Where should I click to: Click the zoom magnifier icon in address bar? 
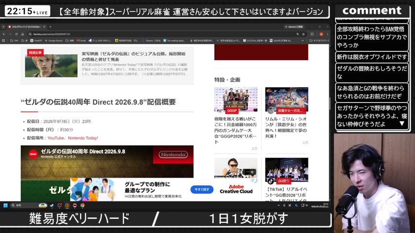pyautogui.click(x=298, y=34)
